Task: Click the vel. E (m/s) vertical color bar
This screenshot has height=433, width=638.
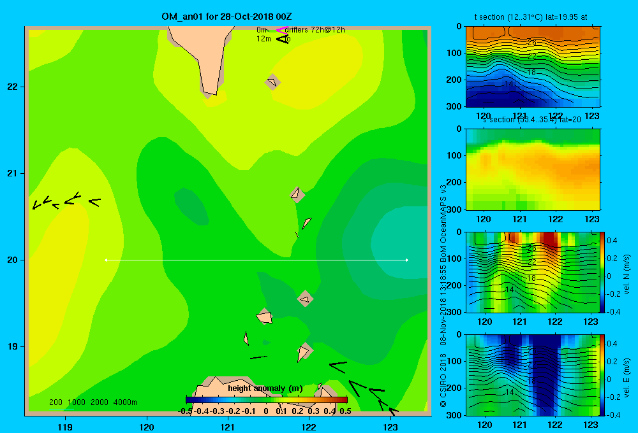Action: [603, 375]
